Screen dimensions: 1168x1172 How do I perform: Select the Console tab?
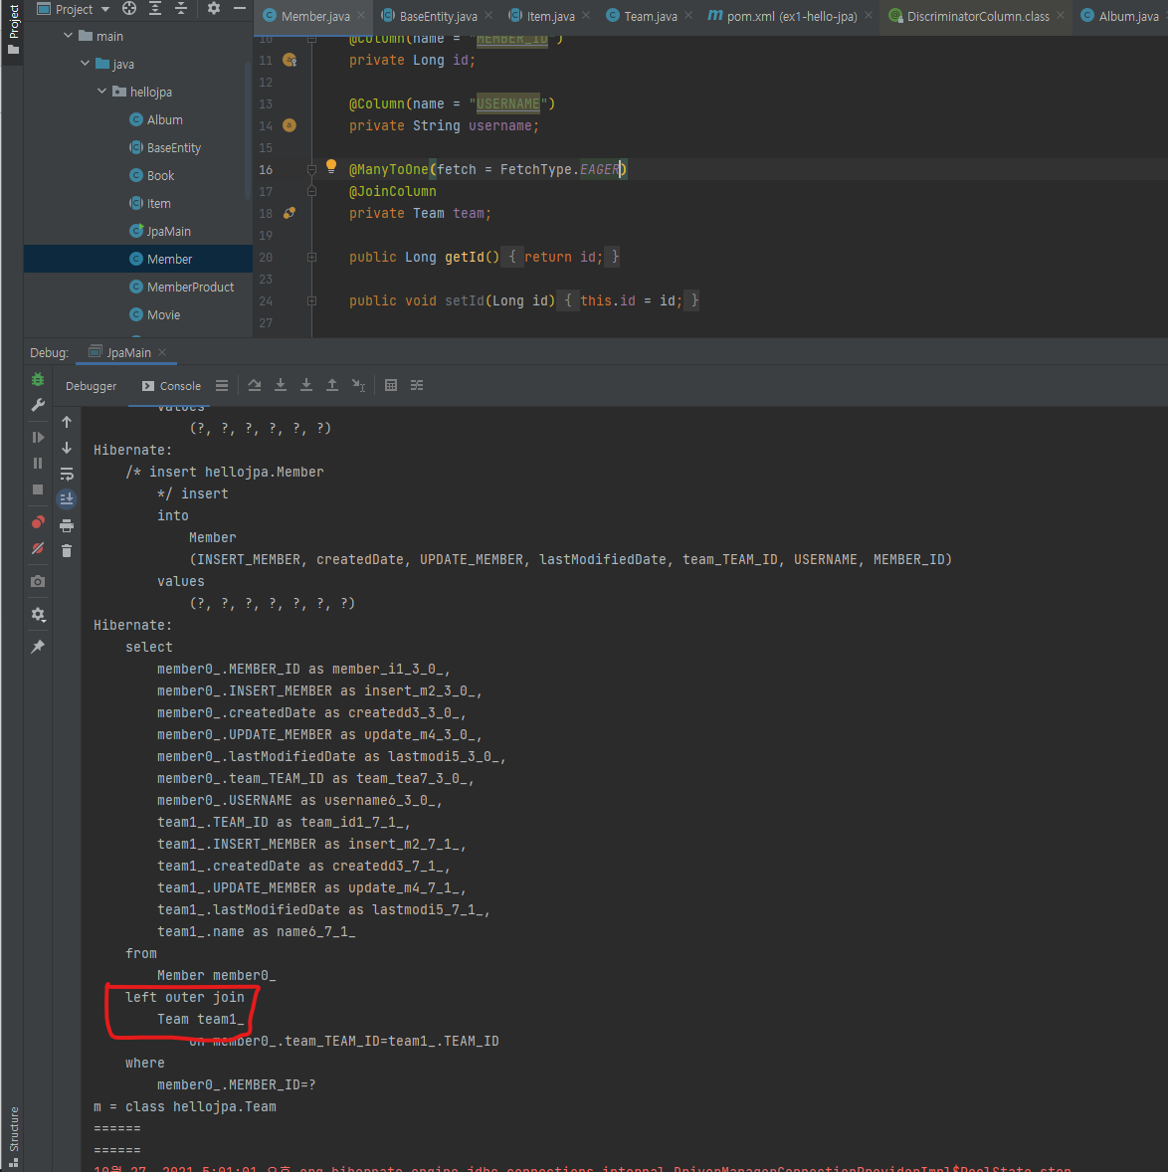pyautogui.click(x=172, y=386)
